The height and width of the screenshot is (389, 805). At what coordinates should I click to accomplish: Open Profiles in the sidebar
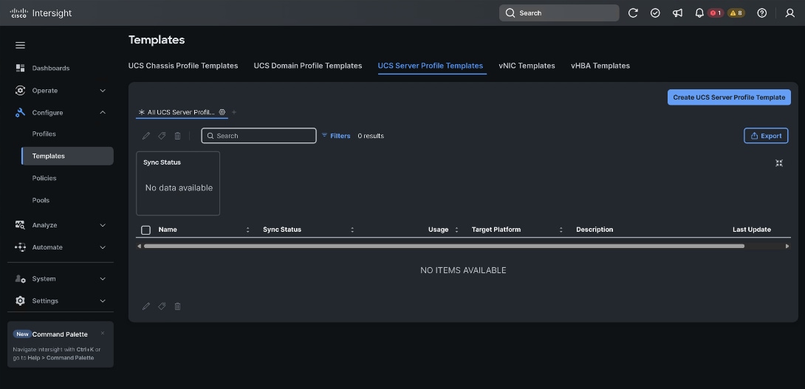(x=44, y=134)
